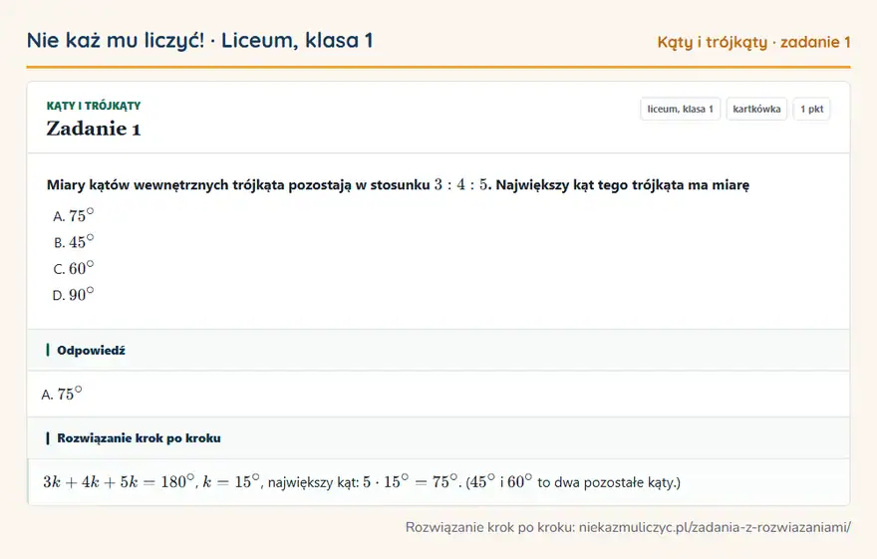Select answer option D. 90°
Viewport: 877px width, 559px height.
pos(74,294)
